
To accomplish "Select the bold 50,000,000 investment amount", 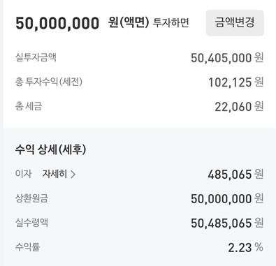I will tap(57, 23).
